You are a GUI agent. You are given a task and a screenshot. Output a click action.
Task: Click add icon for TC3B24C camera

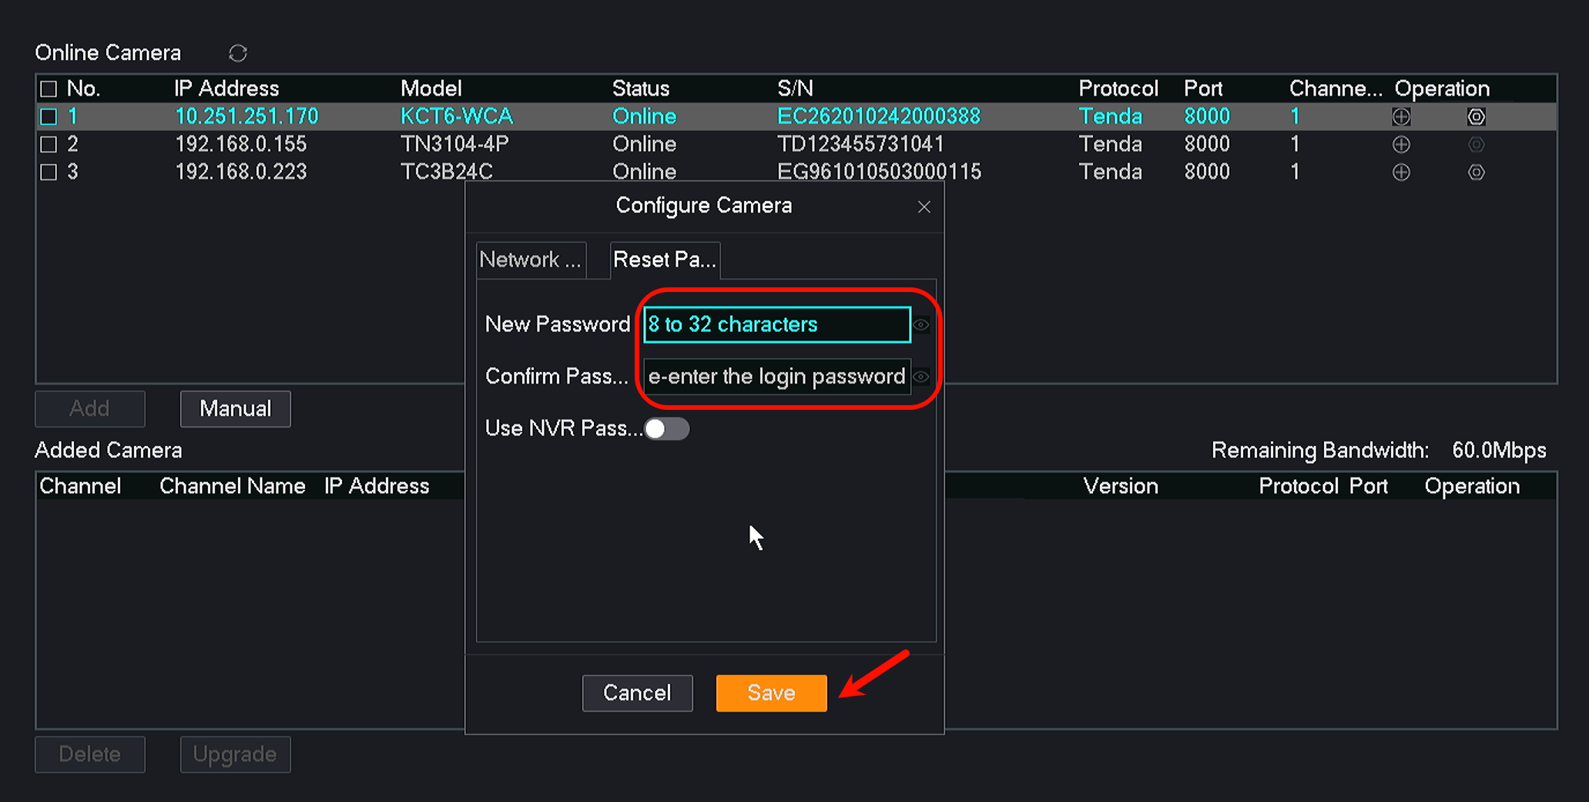1400,172
